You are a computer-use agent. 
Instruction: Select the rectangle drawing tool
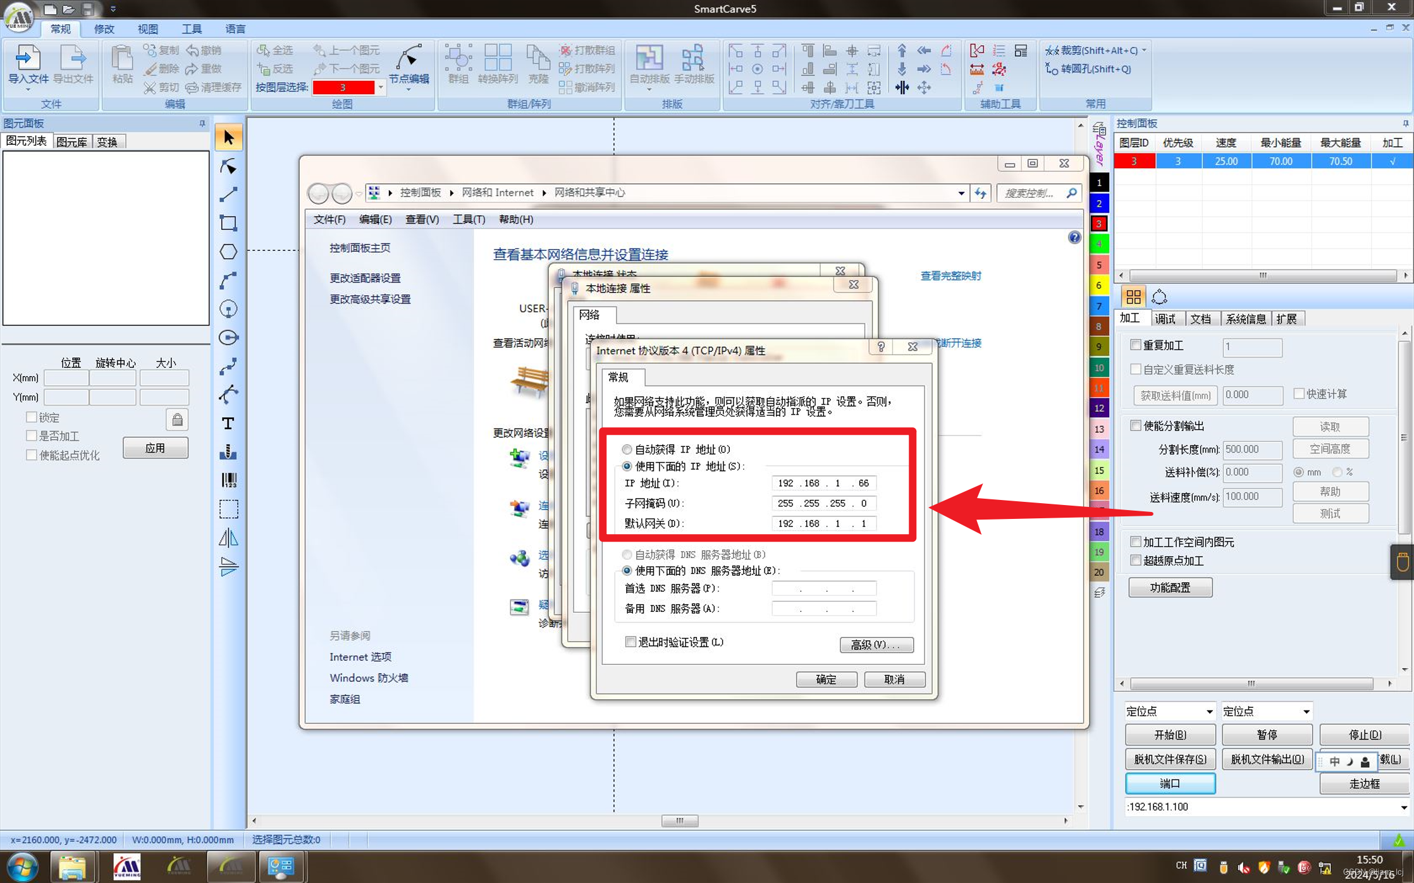[x=229, y=223]
